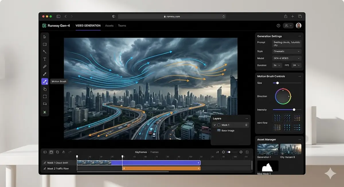Pick the Eraser tool in the left toolbar

tap(44, 74)
